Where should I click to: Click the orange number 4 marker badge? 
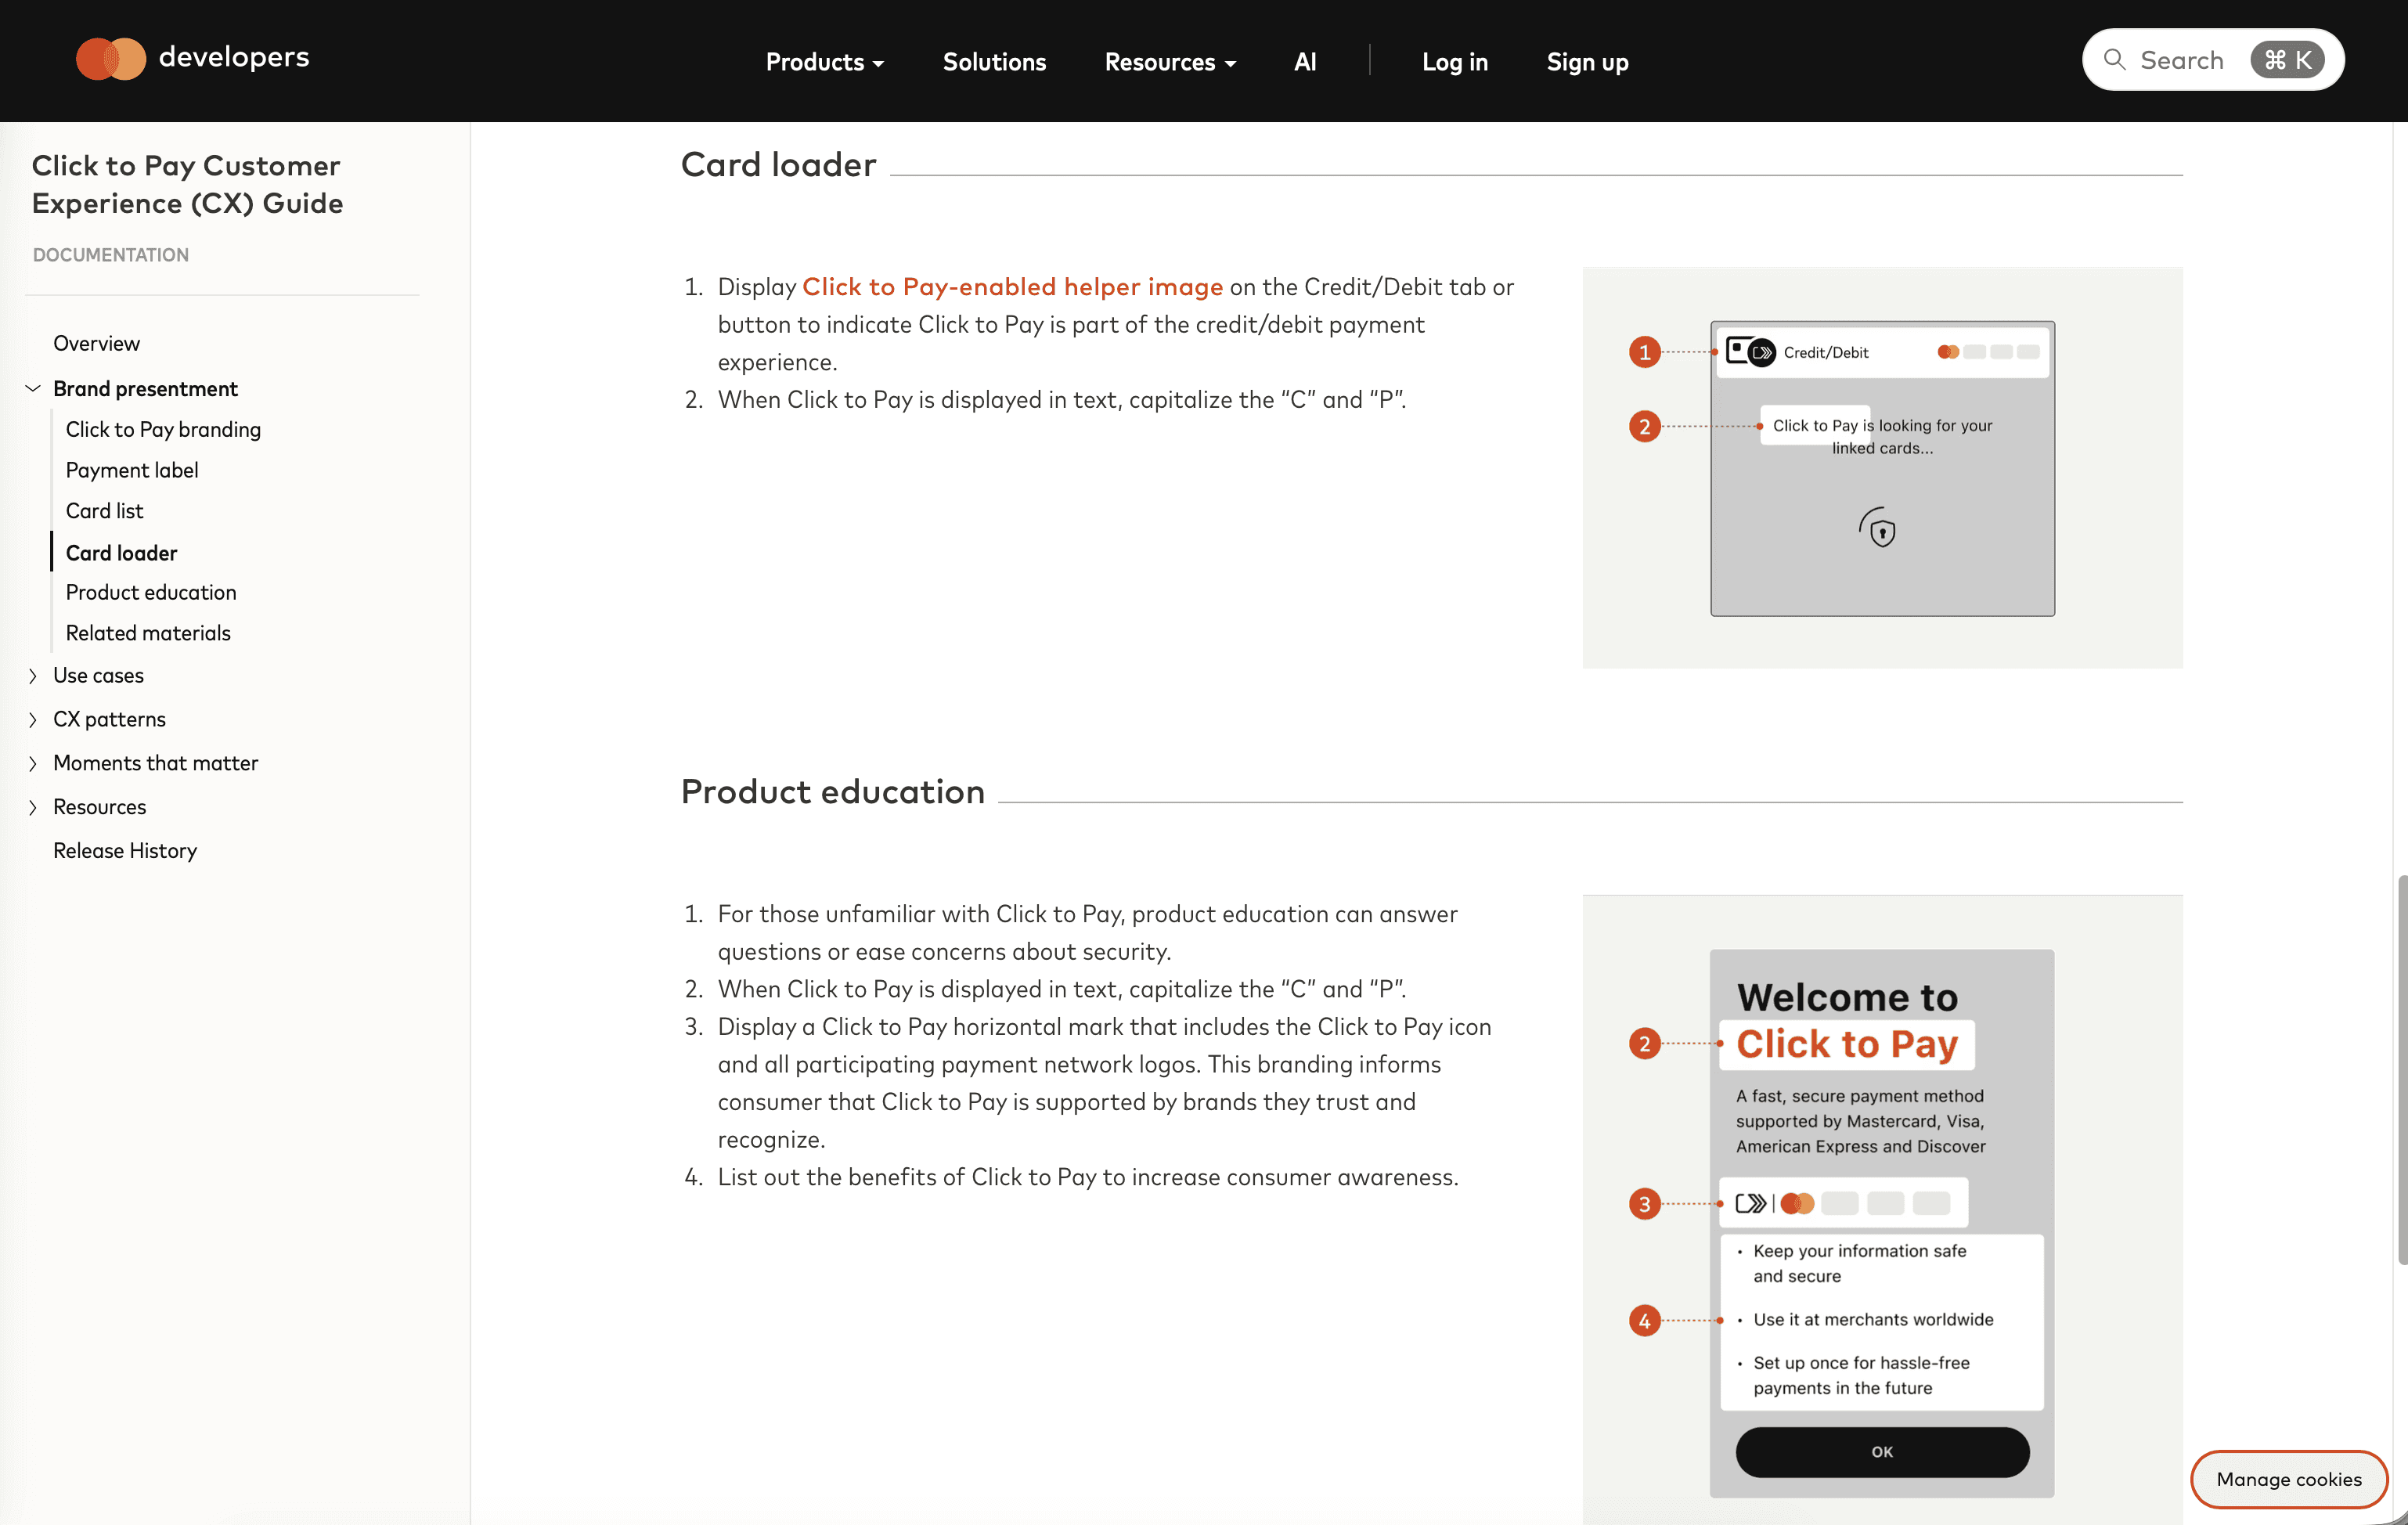(x=1644, y=1320)
